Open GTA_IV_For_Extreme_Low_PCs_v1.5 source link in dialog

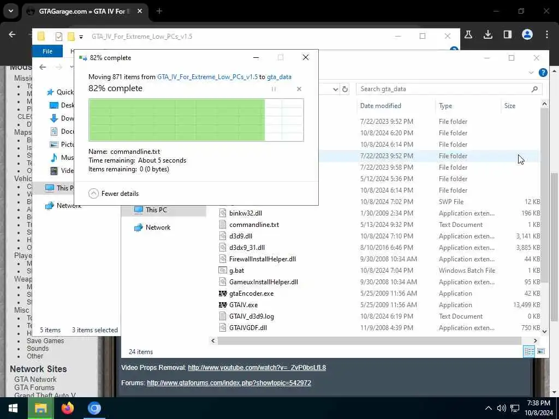207,77
